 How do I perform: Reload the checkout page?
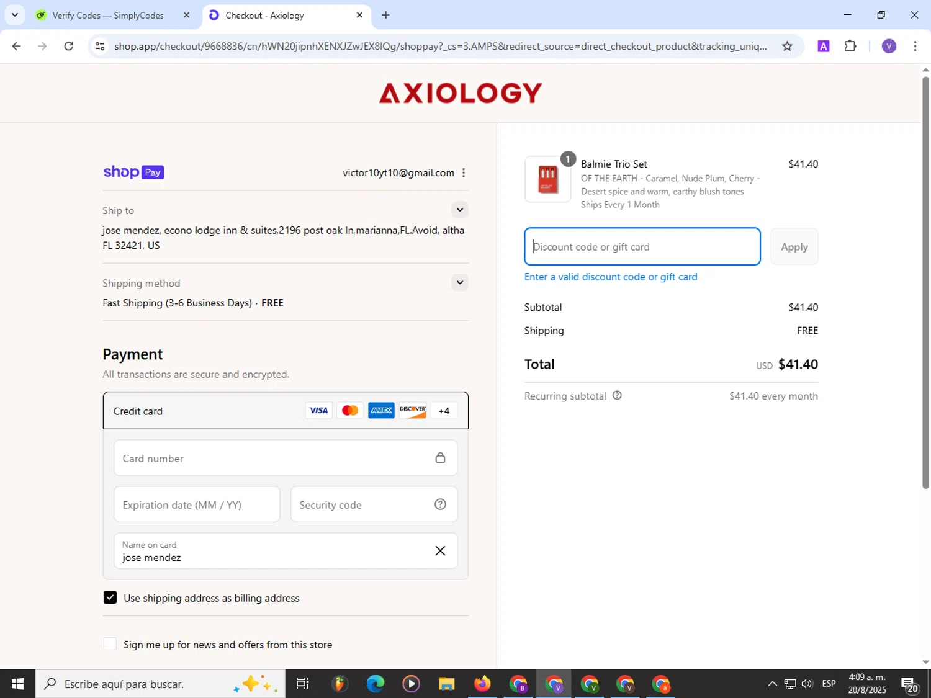point(69,46)
